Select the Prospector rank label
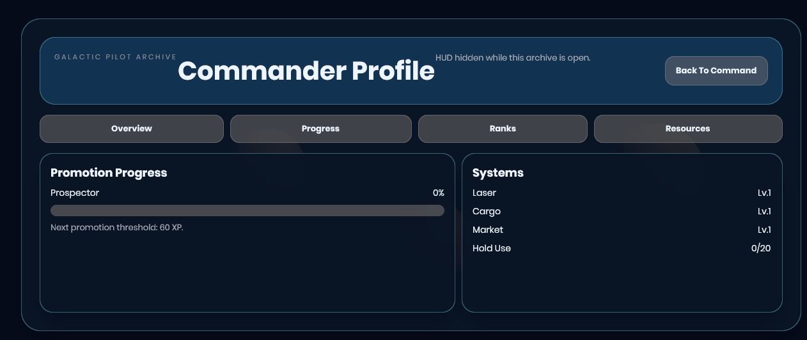Image resolution: width=807 pixels, height=340 pixels. click(x=75, y=193)
